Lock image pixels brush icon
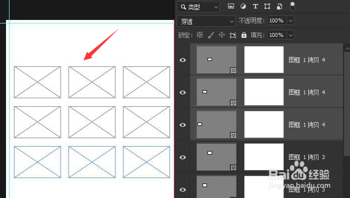This screenshot has height=198, width=350. [210, 35]
